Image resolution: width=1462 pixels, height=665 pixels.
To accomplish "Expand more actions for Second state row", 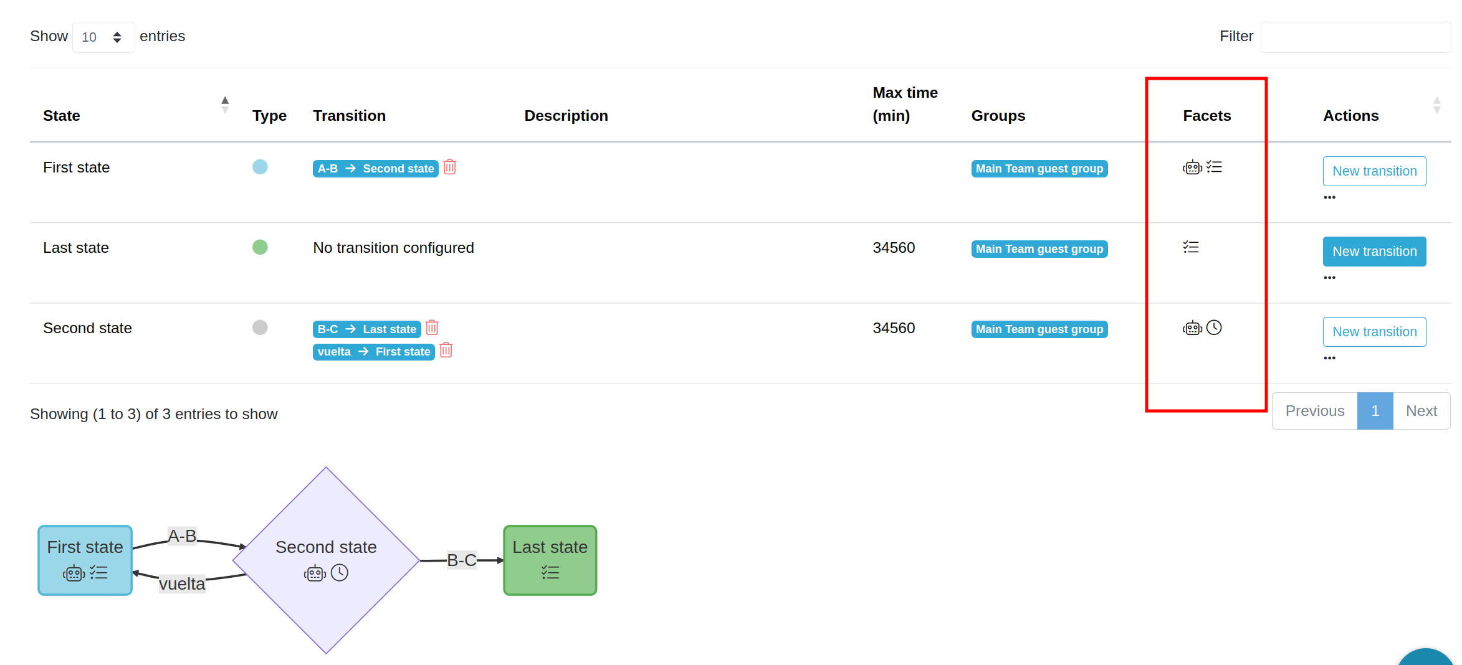I will [x=1329, y=358].
